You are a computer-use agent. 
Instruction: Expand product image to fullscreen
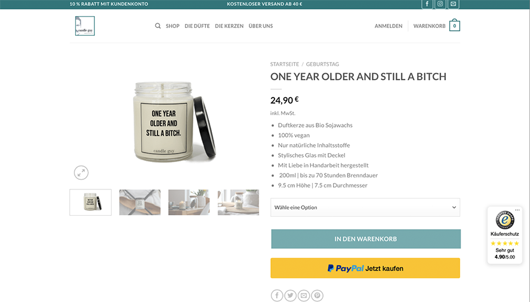pyautogui.click(x=81, y=173)
